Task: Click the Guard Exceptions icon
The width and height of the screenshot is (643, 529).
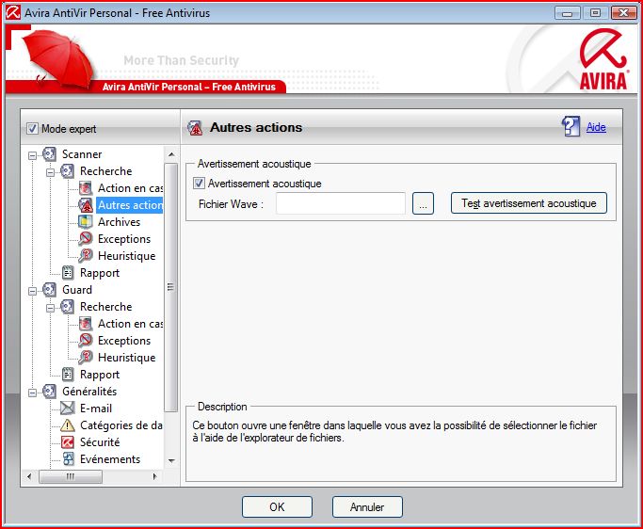Action: point(86,341)
